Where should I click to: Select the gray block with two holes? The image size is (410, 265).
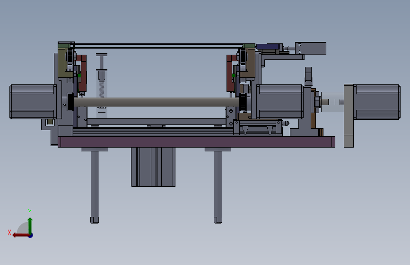[x=311, y=48]
